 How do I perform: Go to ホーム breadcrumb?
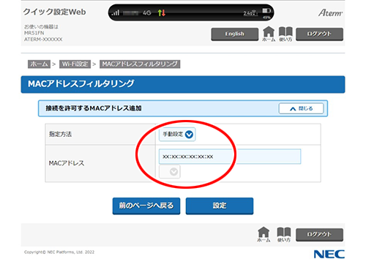39,64
